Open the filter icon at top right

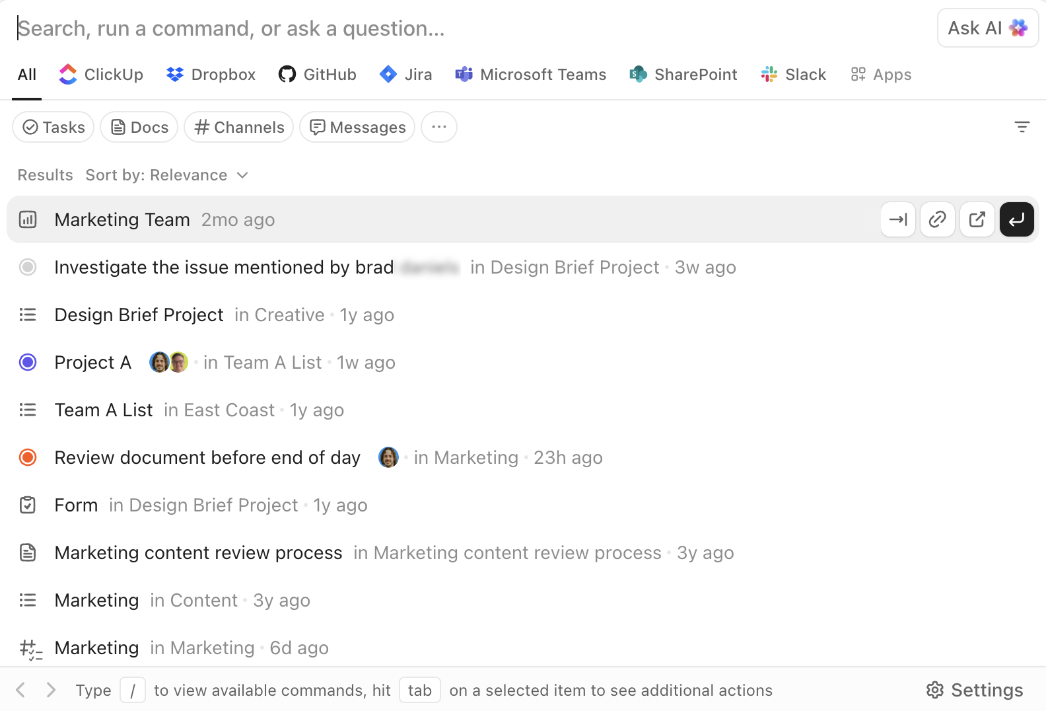[1021, 126]
